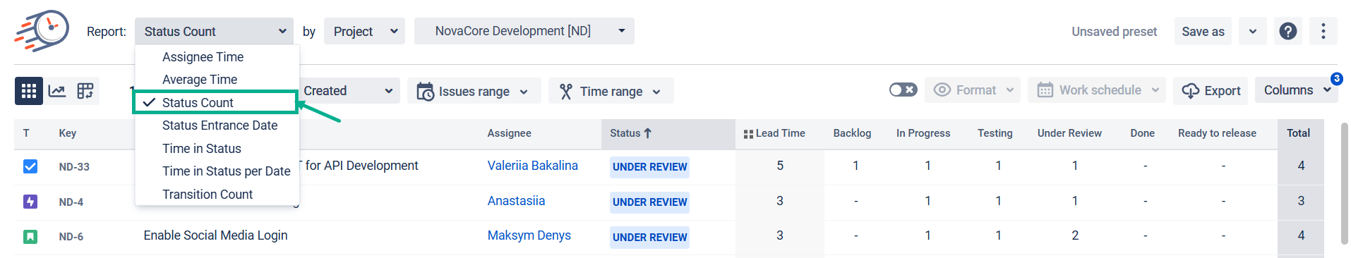
Task: Click the Export button
Action: click(x=1211, y=90)
